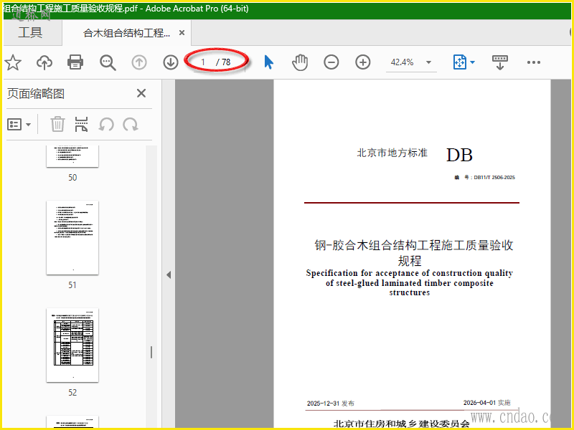Viewport: 574px width, 430px height.
Task: Click the DB11/T 2506-2025 code text
Action: 494,177
